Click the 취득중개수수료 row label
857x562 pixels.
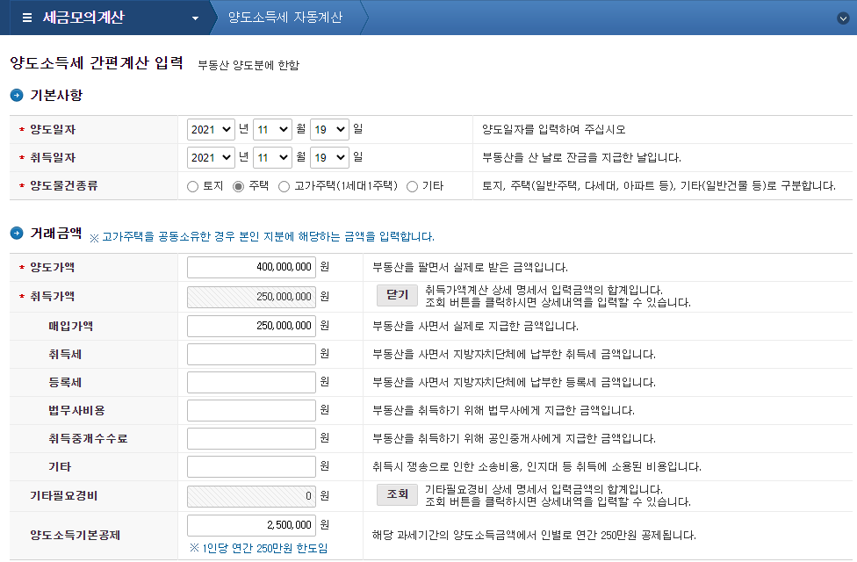point(88,438)
